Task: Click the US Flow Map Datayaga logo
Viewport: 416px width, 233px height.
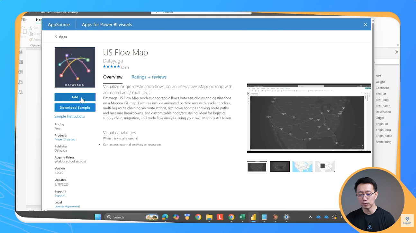Action: tap(75, 67)
